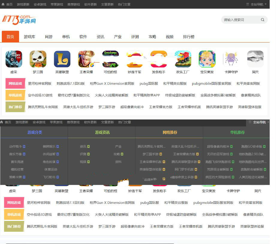The height and width of the screenshot is (244, 276).
Task: Click the H badge beside 棋牌娱乐
Action: [58, 146]
